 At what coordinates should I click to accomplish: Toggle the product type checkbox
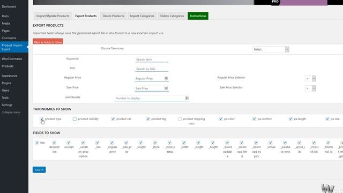click(x=42, y=119)
